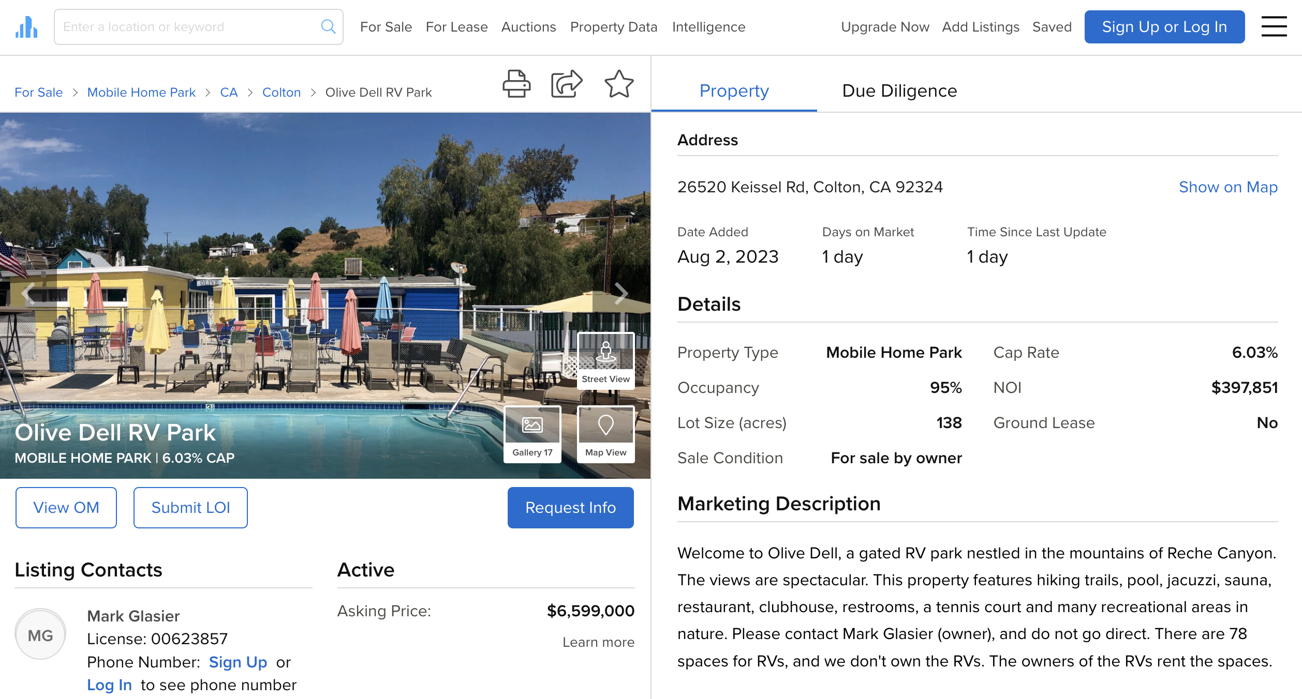Open the For Lease menu
This screenshot has width=1302, height=699.
[456, 26]
